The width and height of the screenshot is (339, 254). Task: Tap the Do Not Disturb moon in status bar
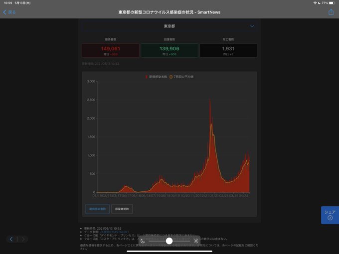[x=319, y=3]
